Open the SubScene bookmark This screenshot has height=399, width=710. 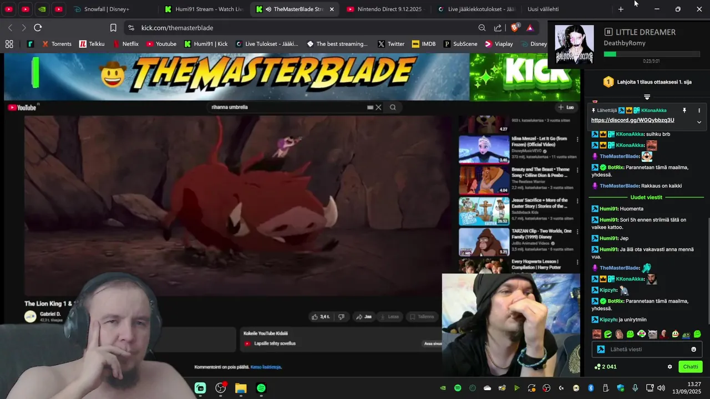460,44
